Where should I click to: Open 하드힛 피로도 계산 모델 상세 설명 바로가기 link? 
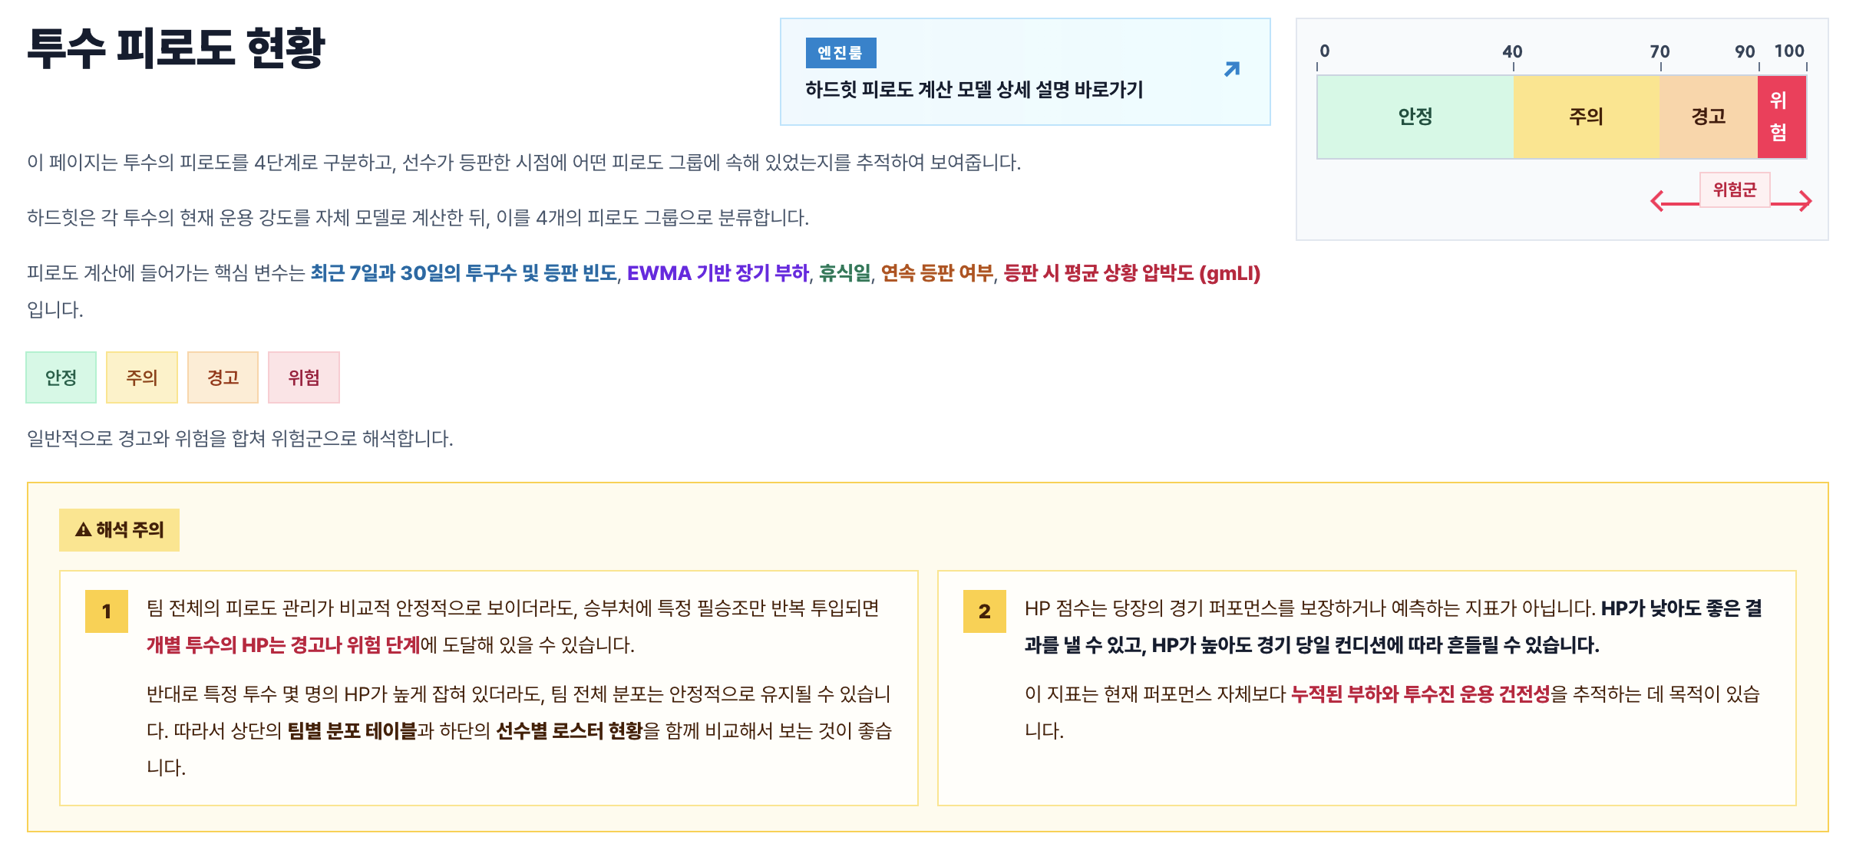[1025, 72]
